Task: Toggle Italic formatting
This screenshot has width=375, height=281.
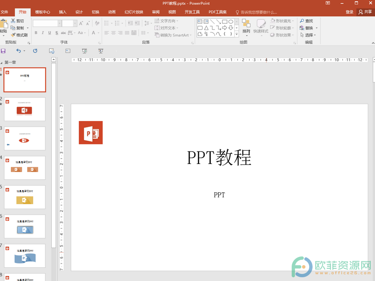Action: pyautogui.click(x=42, y=33)
